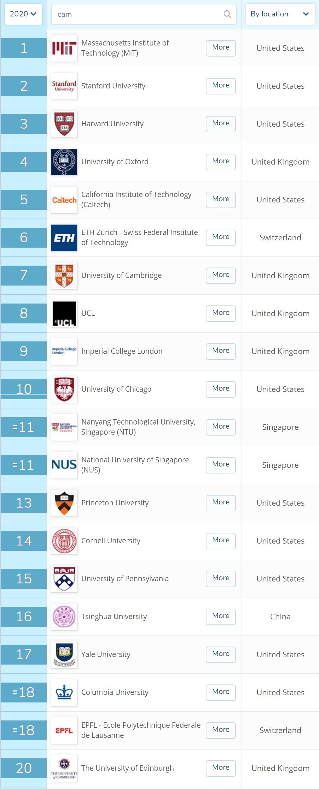Screen dimensions: 319x789
Task: Click the Stanford University logo
Action: coord(64,86)
